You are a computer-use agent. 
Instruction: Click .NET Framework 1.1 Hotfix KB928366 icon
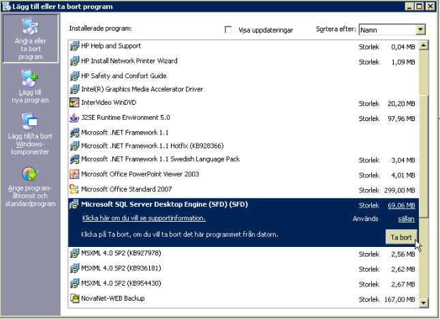[x=74, y=146]
